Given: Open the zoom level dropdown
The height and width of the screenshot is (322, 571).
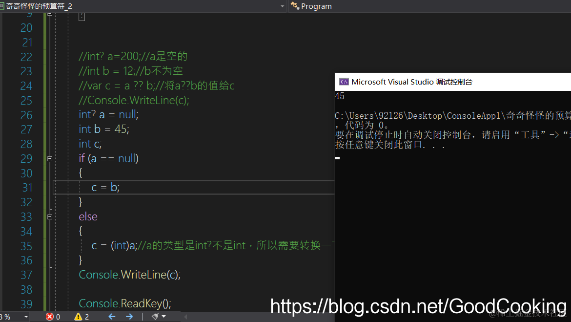Looking at the screenshot, I should coord(26,317).
